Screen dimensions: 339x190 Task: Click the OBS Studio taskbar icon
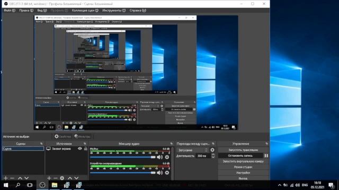(x=42, y=185)
